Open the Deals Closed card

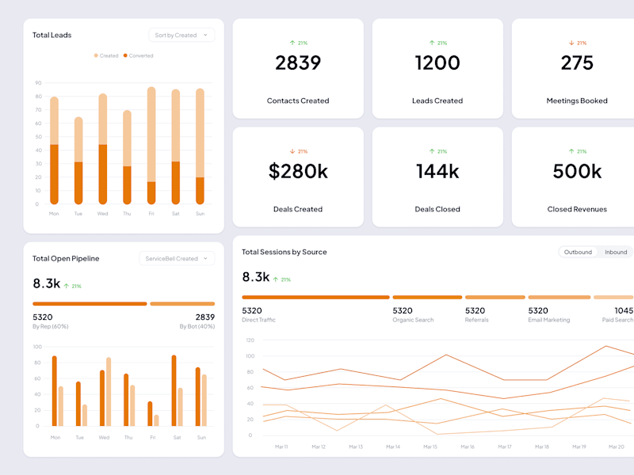click(x=437, y=177)
